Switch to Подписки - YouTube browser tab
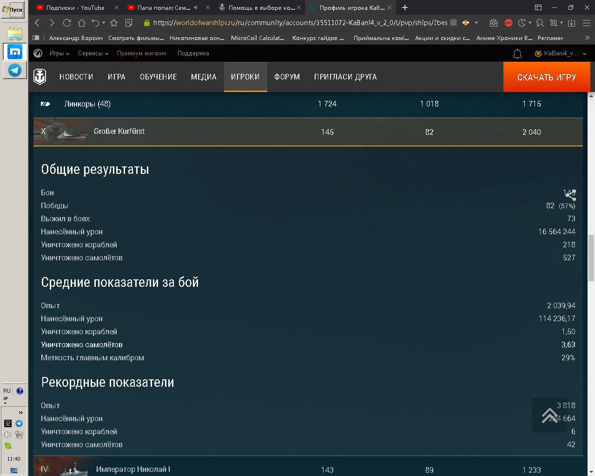The image size is (595, 476). pos(75,7)
